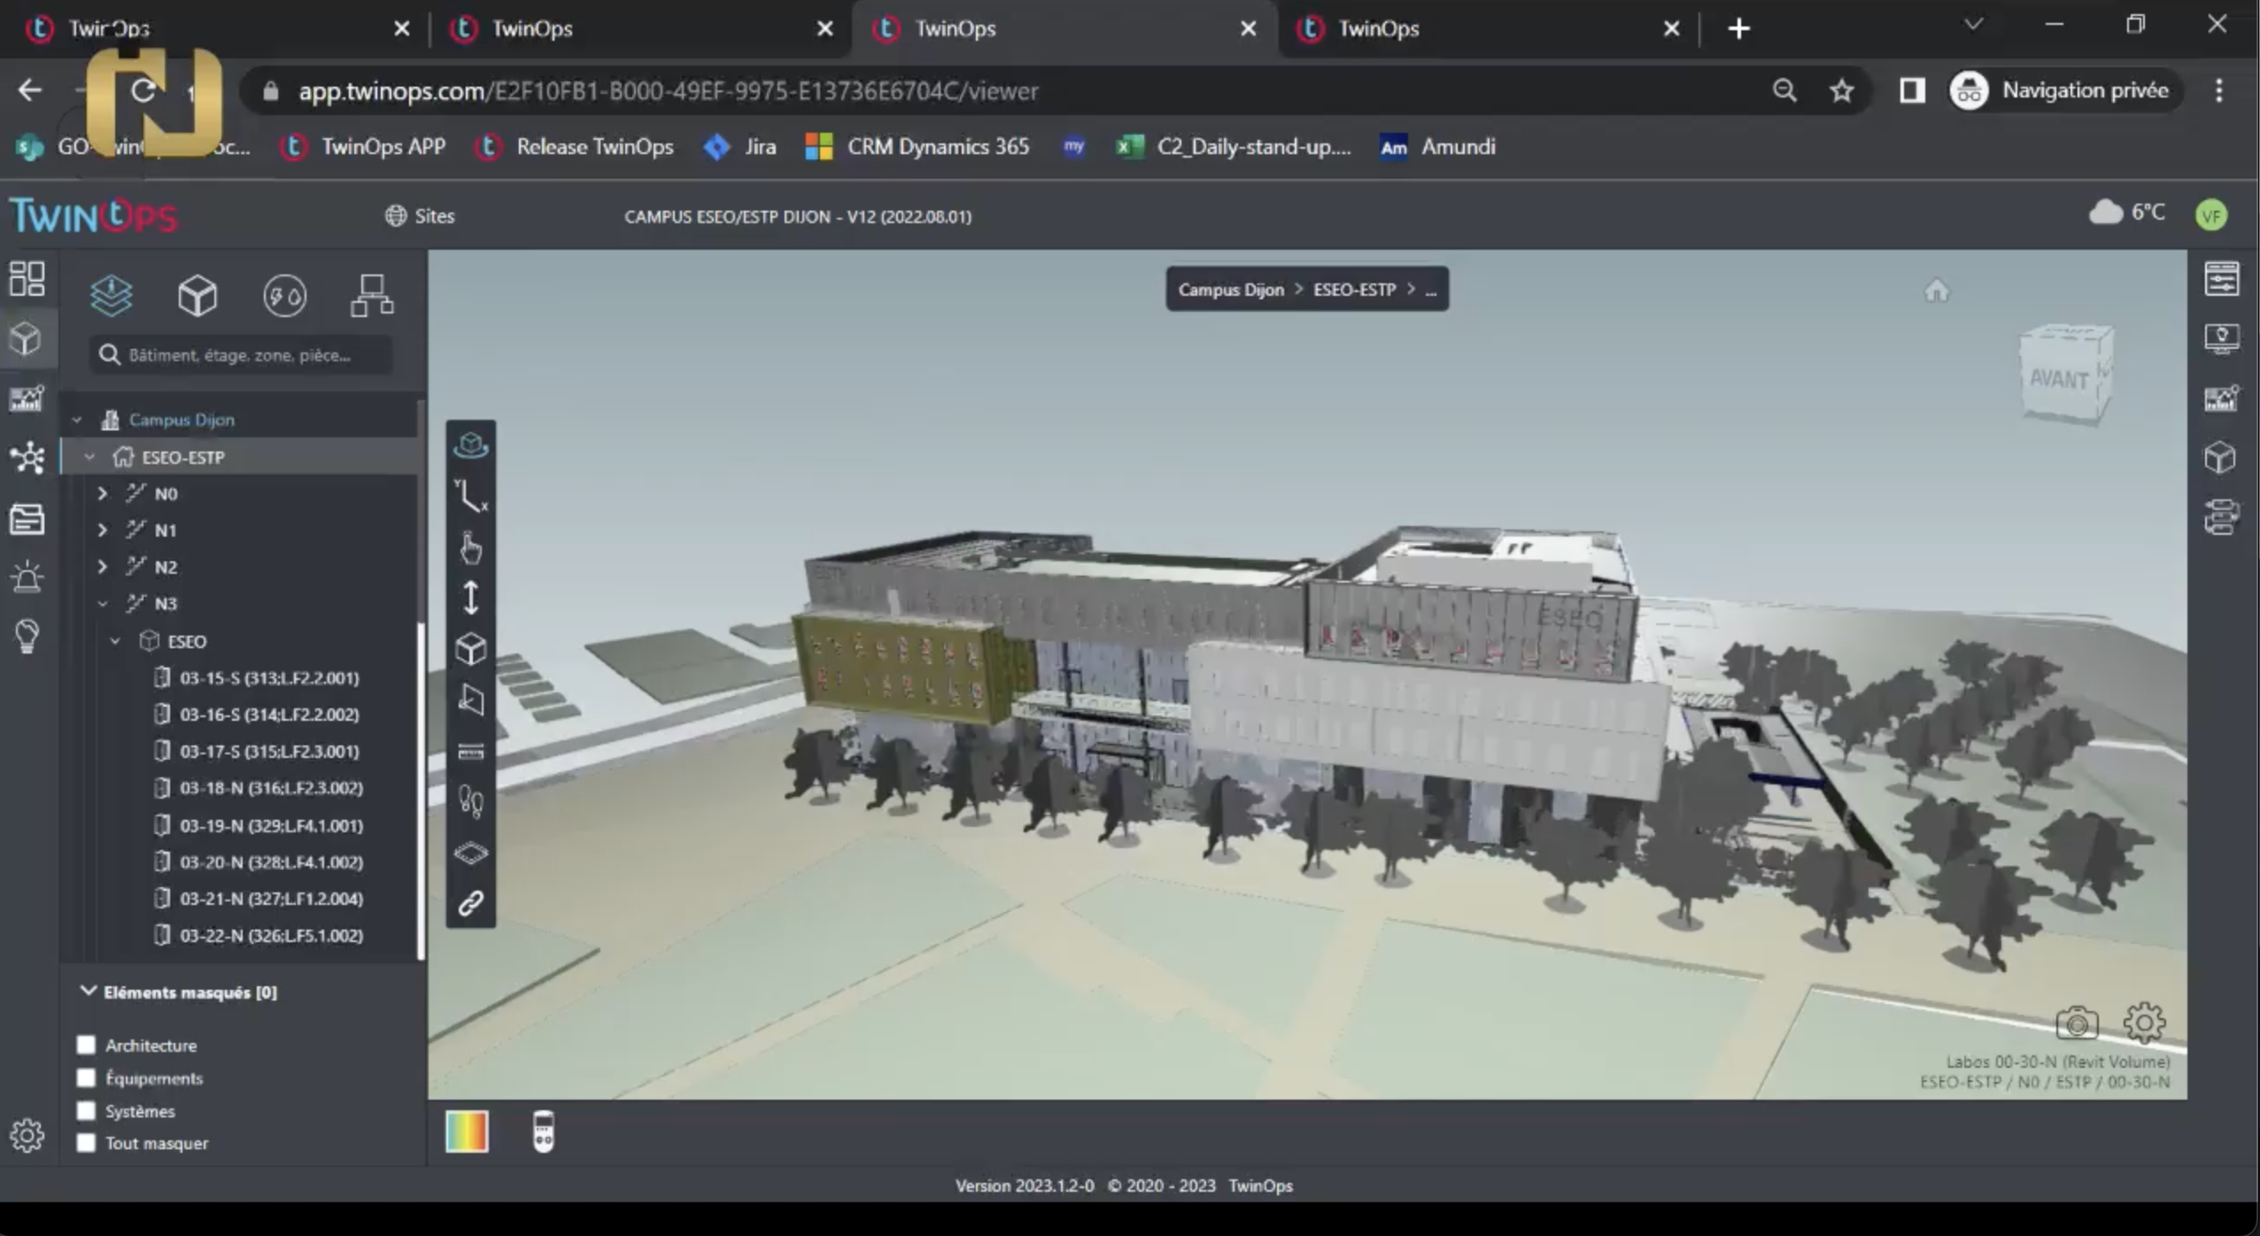The image size is (2260, 1236).
Task: Click the layers stack icon in left panel
Action: tap(111, 295)
